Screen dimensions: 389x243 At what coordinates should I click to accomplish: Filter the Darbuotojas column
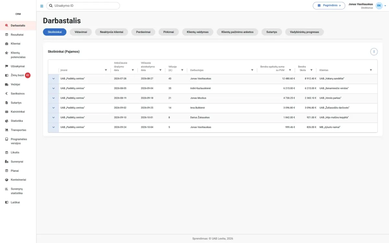(x=252, y=70)
